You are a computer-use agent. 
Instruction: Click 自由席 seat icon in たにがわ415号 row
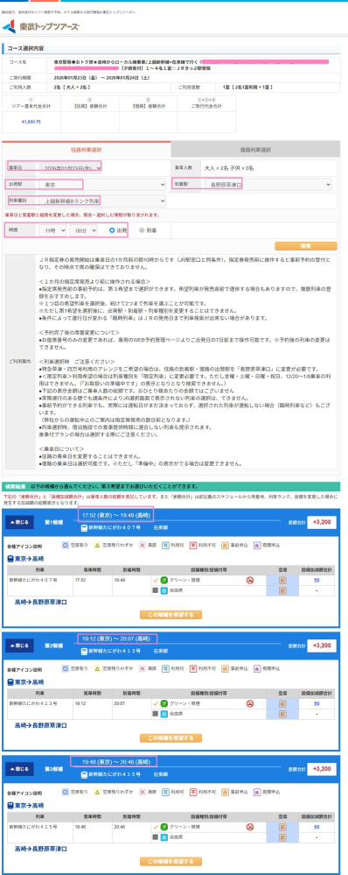[164, 836]
